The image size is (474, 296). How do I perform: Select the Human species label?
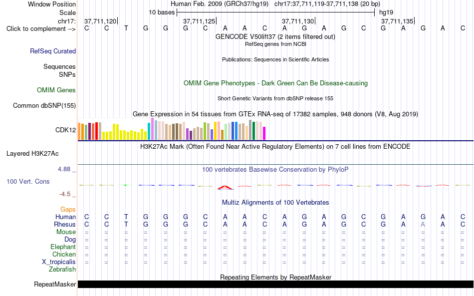click(x=65, y=217)
